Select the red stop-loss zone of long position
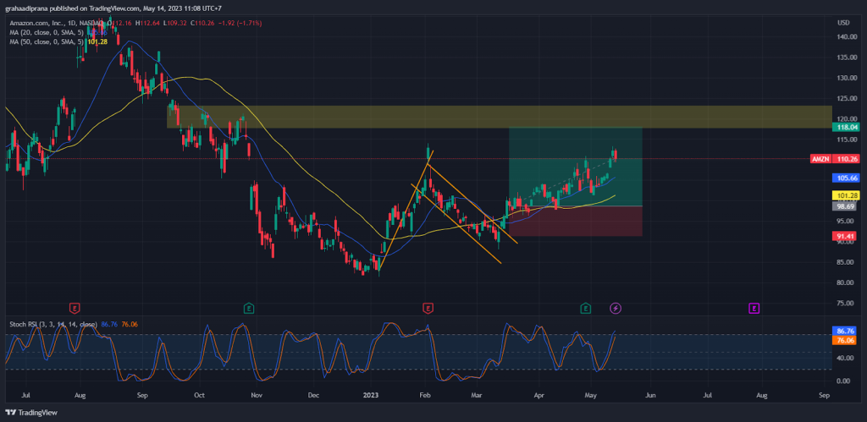 point(576,221)
